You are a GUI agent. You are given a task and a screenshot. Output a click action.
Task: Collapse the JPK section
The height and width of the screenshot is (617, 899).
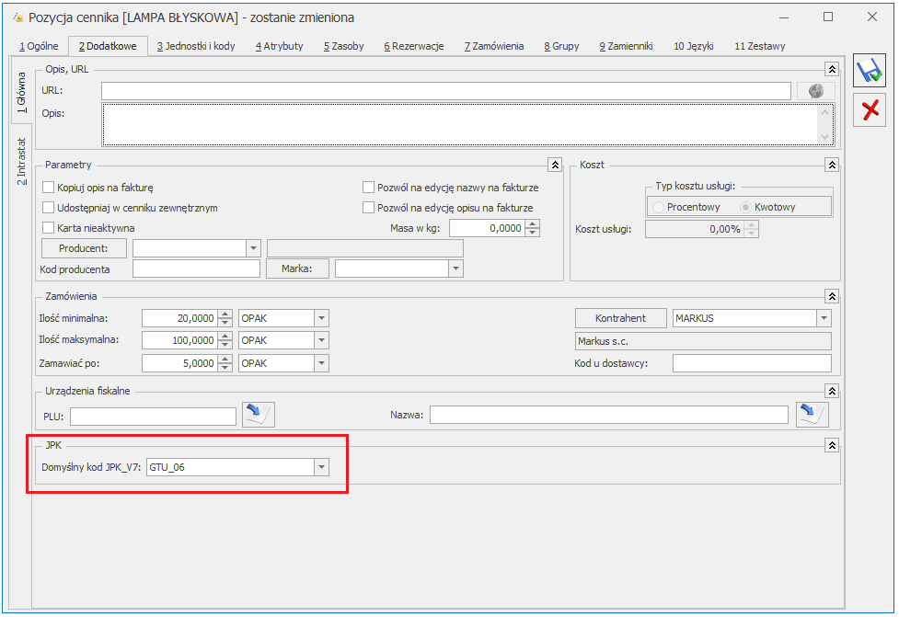(x=832, y=445)
